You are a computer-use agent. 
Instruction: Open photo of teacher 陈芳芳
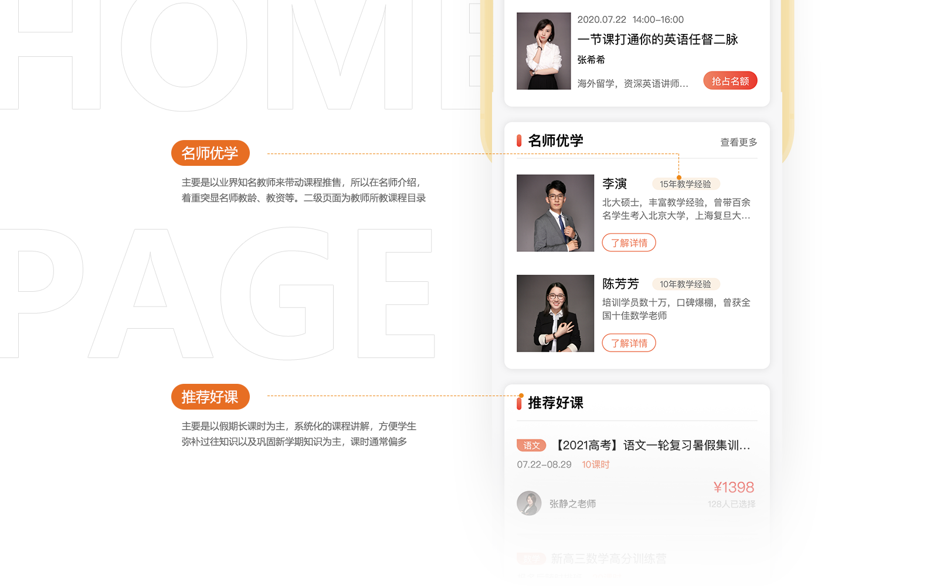[x=555, y=314]
